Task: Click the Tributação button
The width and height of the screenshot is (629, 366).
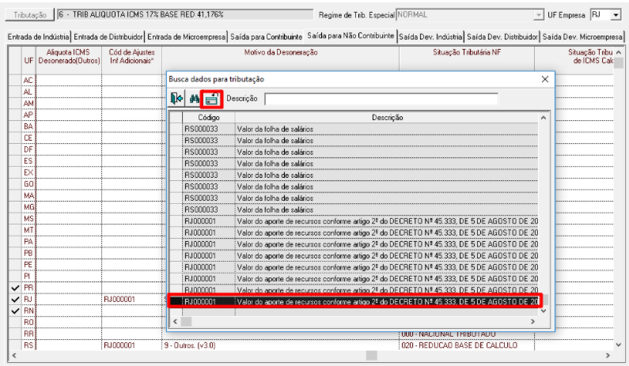Action: pos(30,15)
